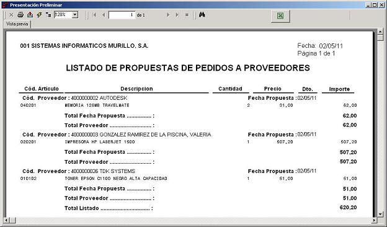Screen dimensions: 387x227
Task: Click the Importe column header
Action: (x=339, y=89)
